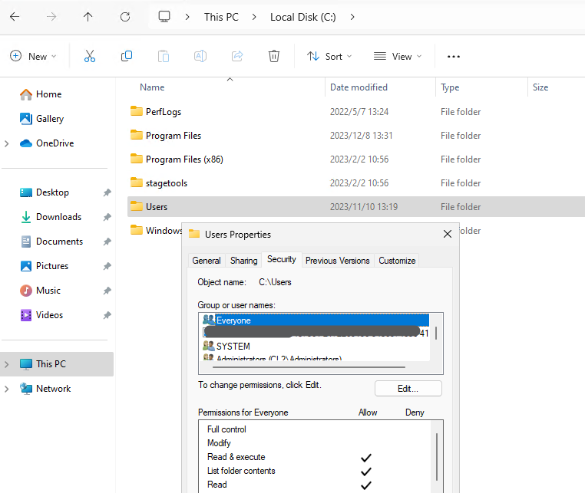Click vertical scrollbar of permissions list
Viewport: 585px width, 493px height.
click(437, 456)
